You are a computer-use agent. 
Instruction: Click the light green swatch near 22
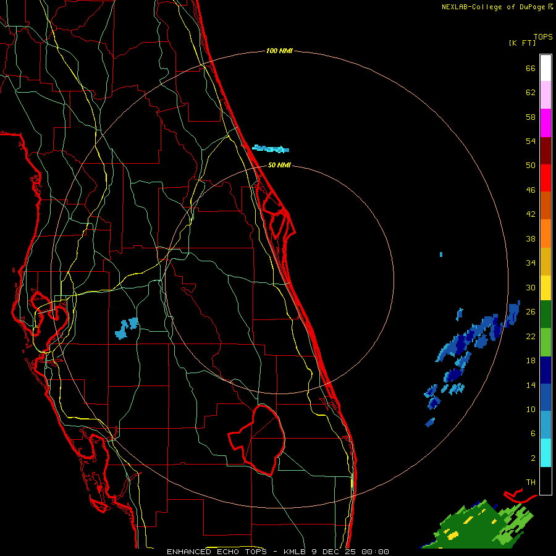[545, 342]
